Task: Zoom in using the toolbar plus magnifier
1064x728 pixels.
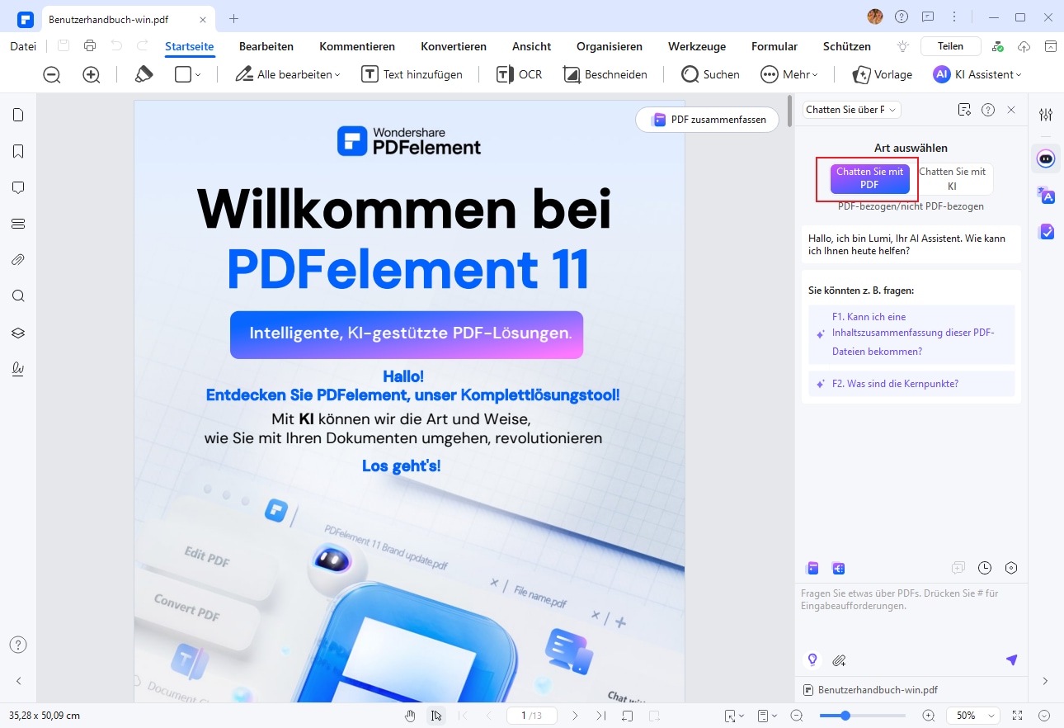Action: (x=92, y=74)
